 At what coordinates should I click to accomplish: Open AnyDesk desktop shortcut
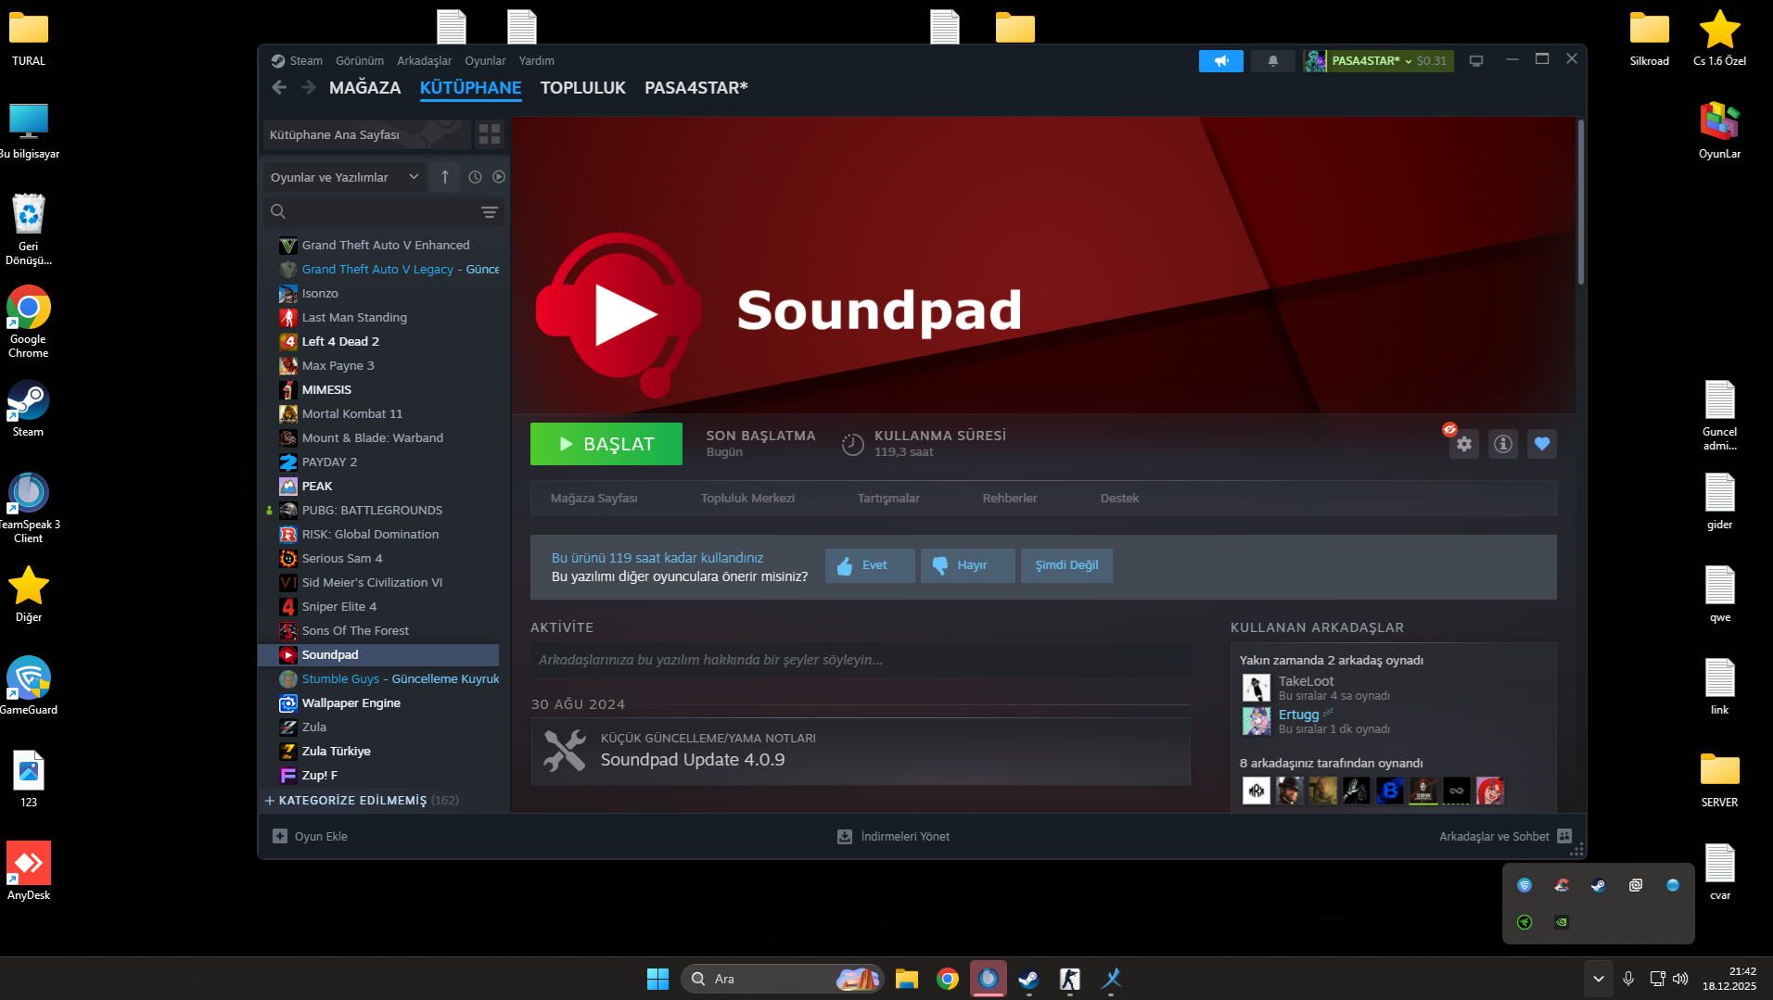[29, 871]
